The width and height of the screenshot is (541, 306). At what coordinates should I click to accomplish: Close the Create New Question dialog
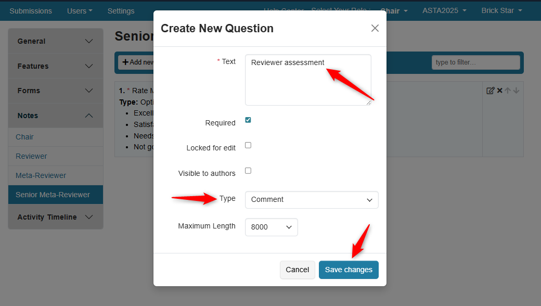[x=375, y=28]
